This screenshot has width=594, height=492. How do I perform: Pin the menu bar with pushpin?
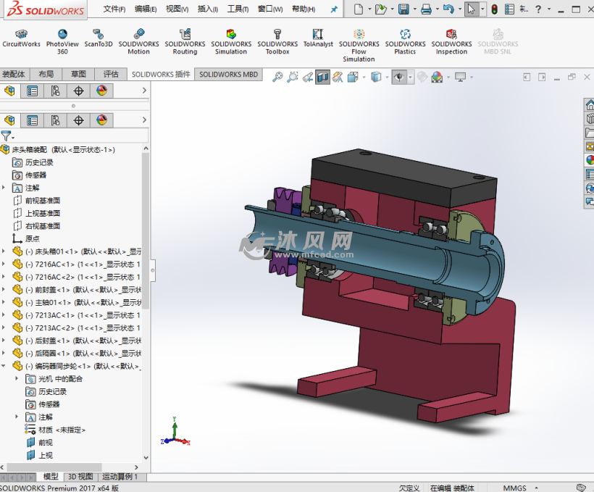tap(334, 9)
